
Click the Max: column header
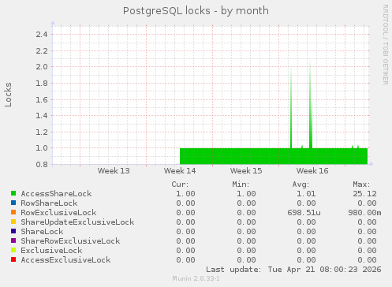[361, 184]
